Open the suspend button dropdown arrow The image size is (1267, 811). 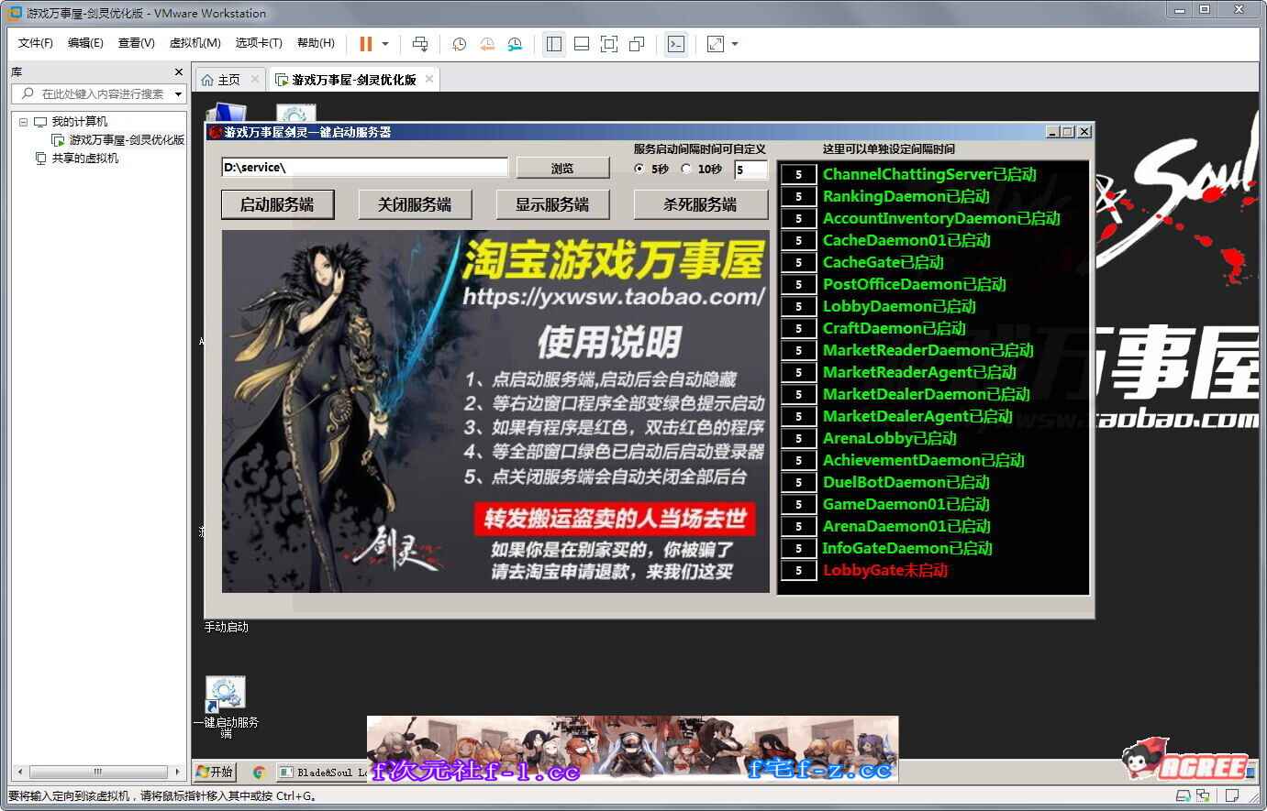(385, 43)
